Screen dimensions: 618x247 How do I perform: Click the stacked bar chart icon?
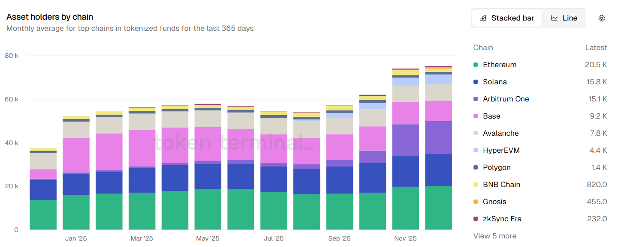click(x=483, y=18)
